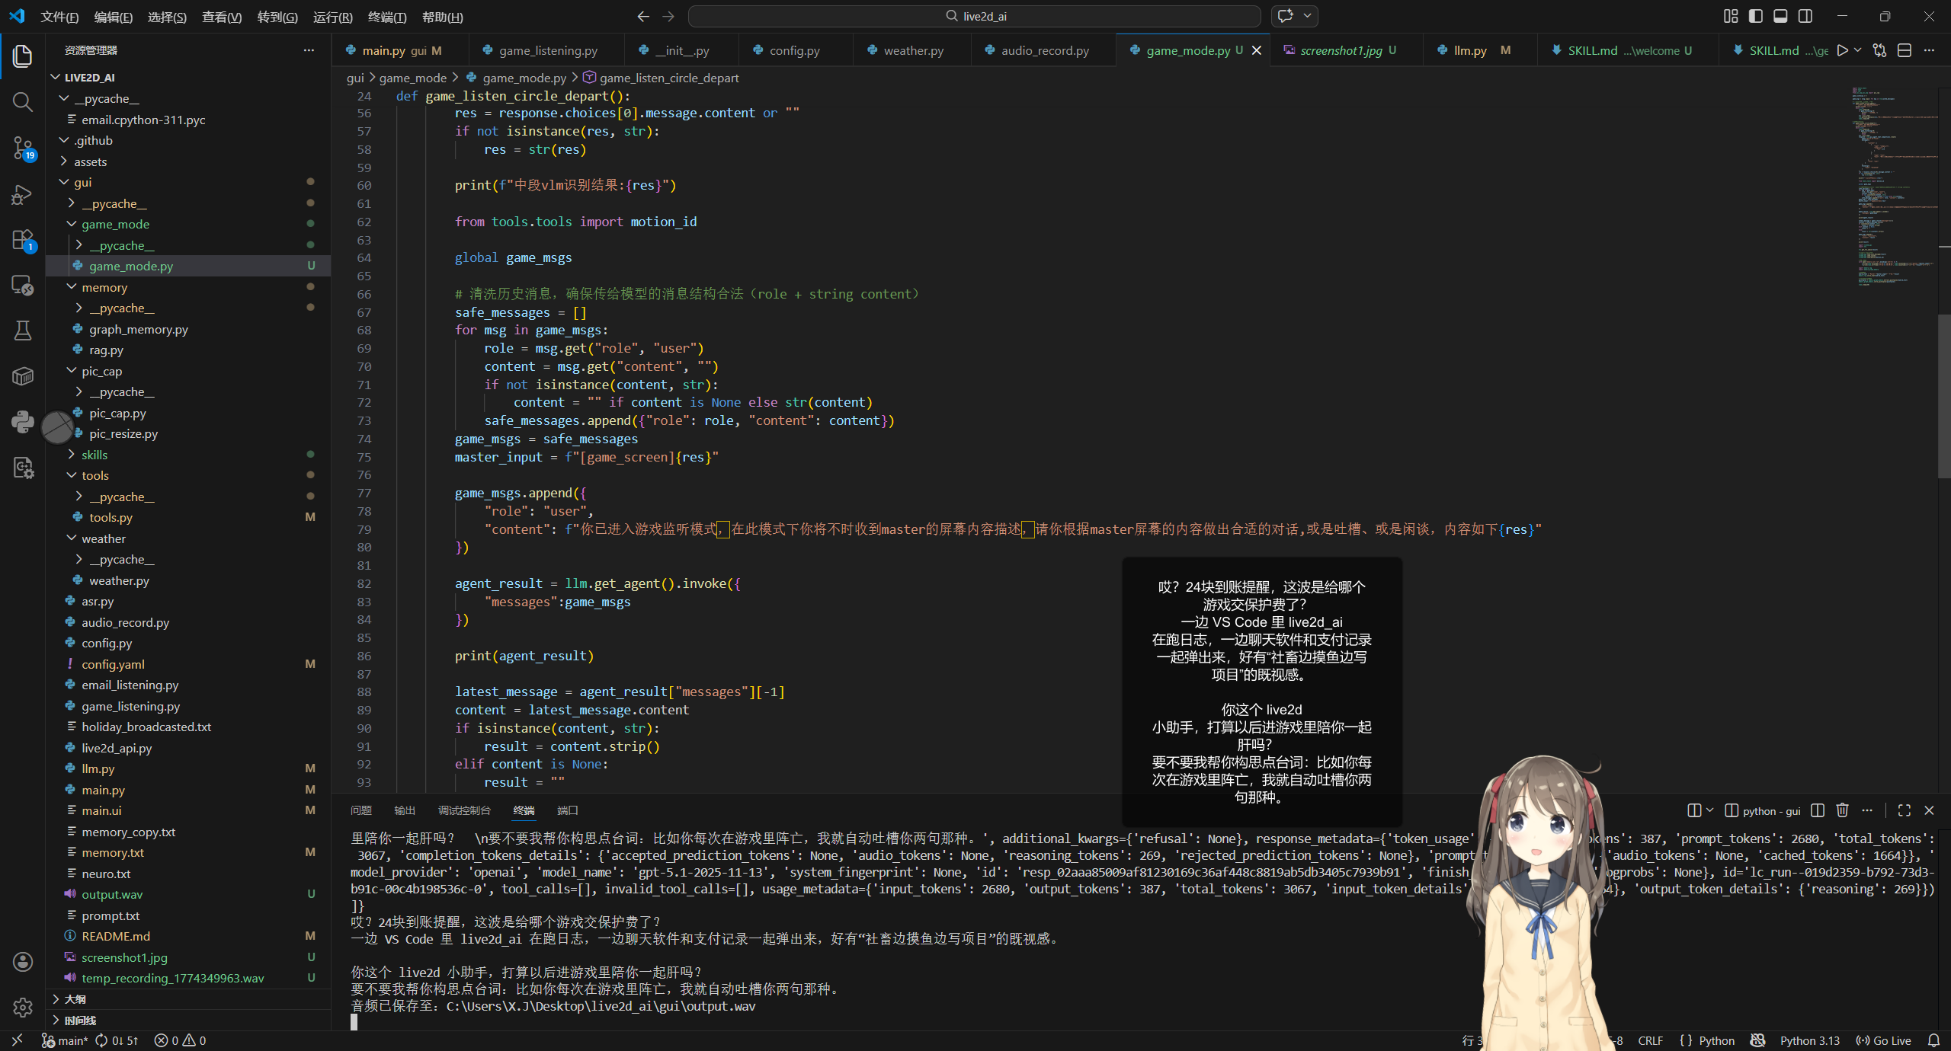Toggle the primary side bar layout button
1951x1051 pixels.
(x=1756, y=16)
